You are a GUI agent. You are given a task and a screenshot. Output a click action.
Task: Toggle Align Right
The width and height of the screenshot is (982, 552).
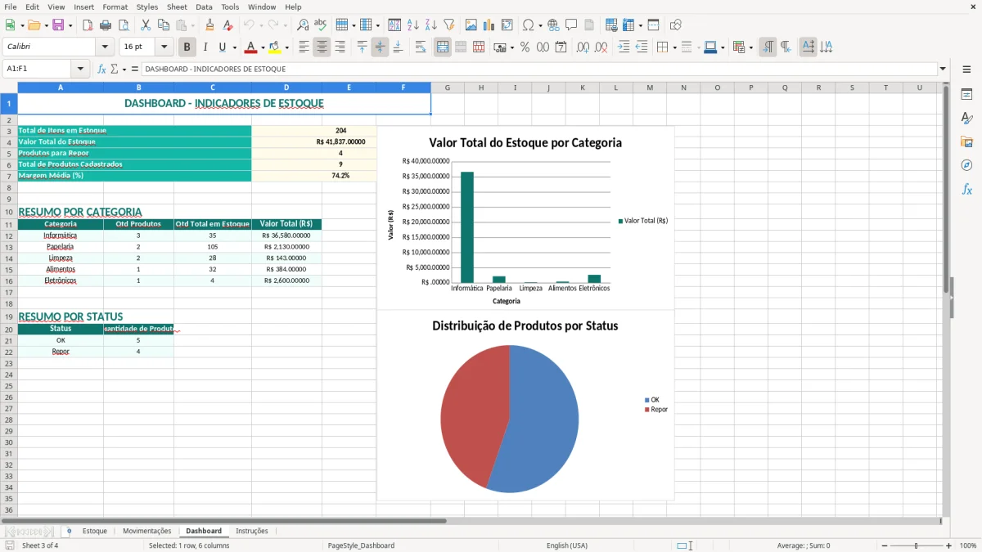340,47
